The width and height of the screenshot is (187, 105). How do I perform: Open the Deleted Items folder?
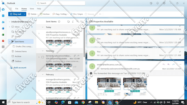[x=21, y=51]
